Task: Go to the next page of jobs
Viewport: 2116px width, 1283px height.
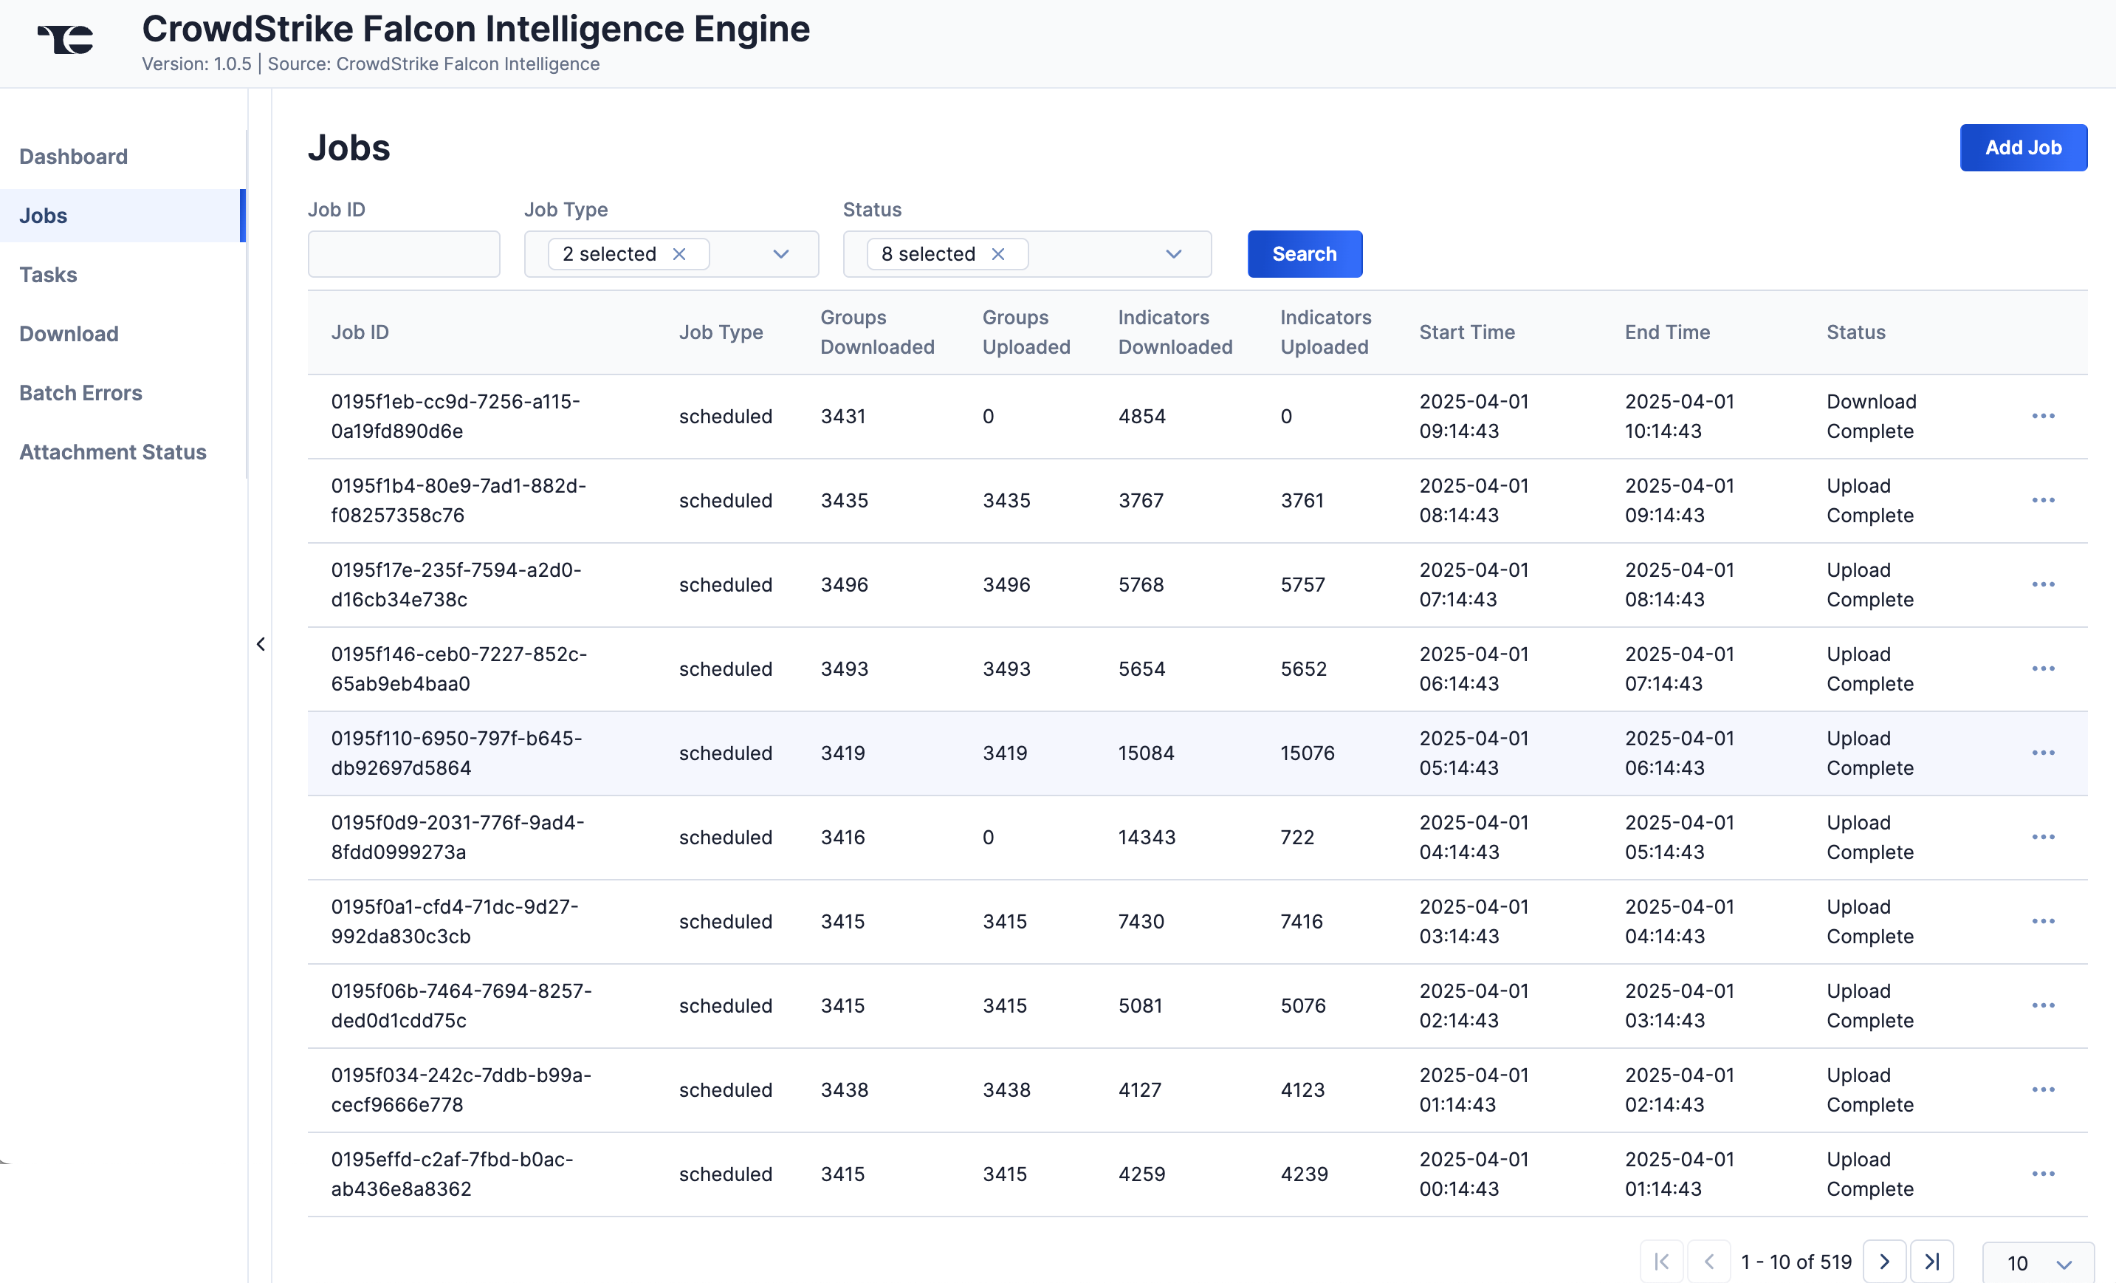Action: [1885, 1261]
